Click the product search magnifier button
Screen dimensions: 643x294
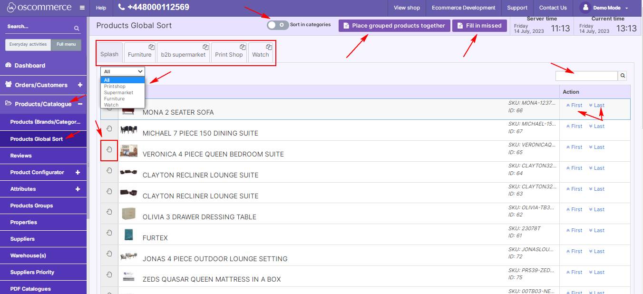tap(622, 76)
